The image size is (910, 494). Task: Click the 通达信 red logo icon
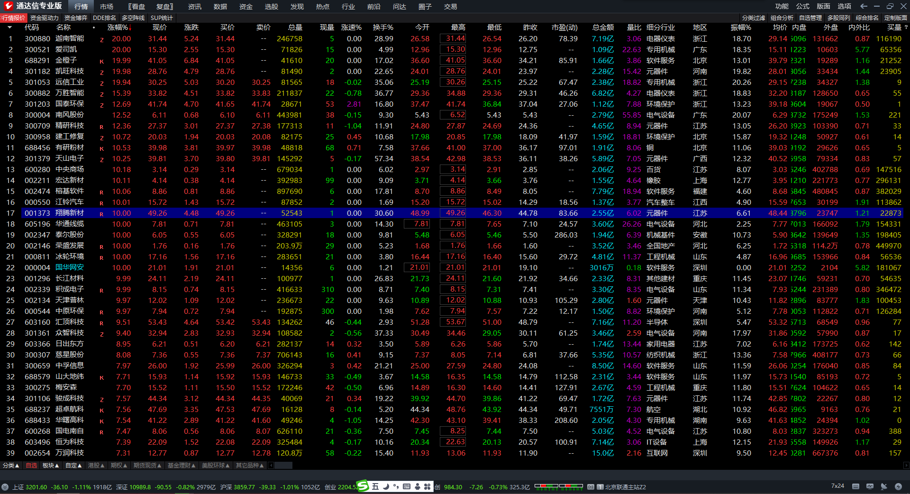point(8,6)
